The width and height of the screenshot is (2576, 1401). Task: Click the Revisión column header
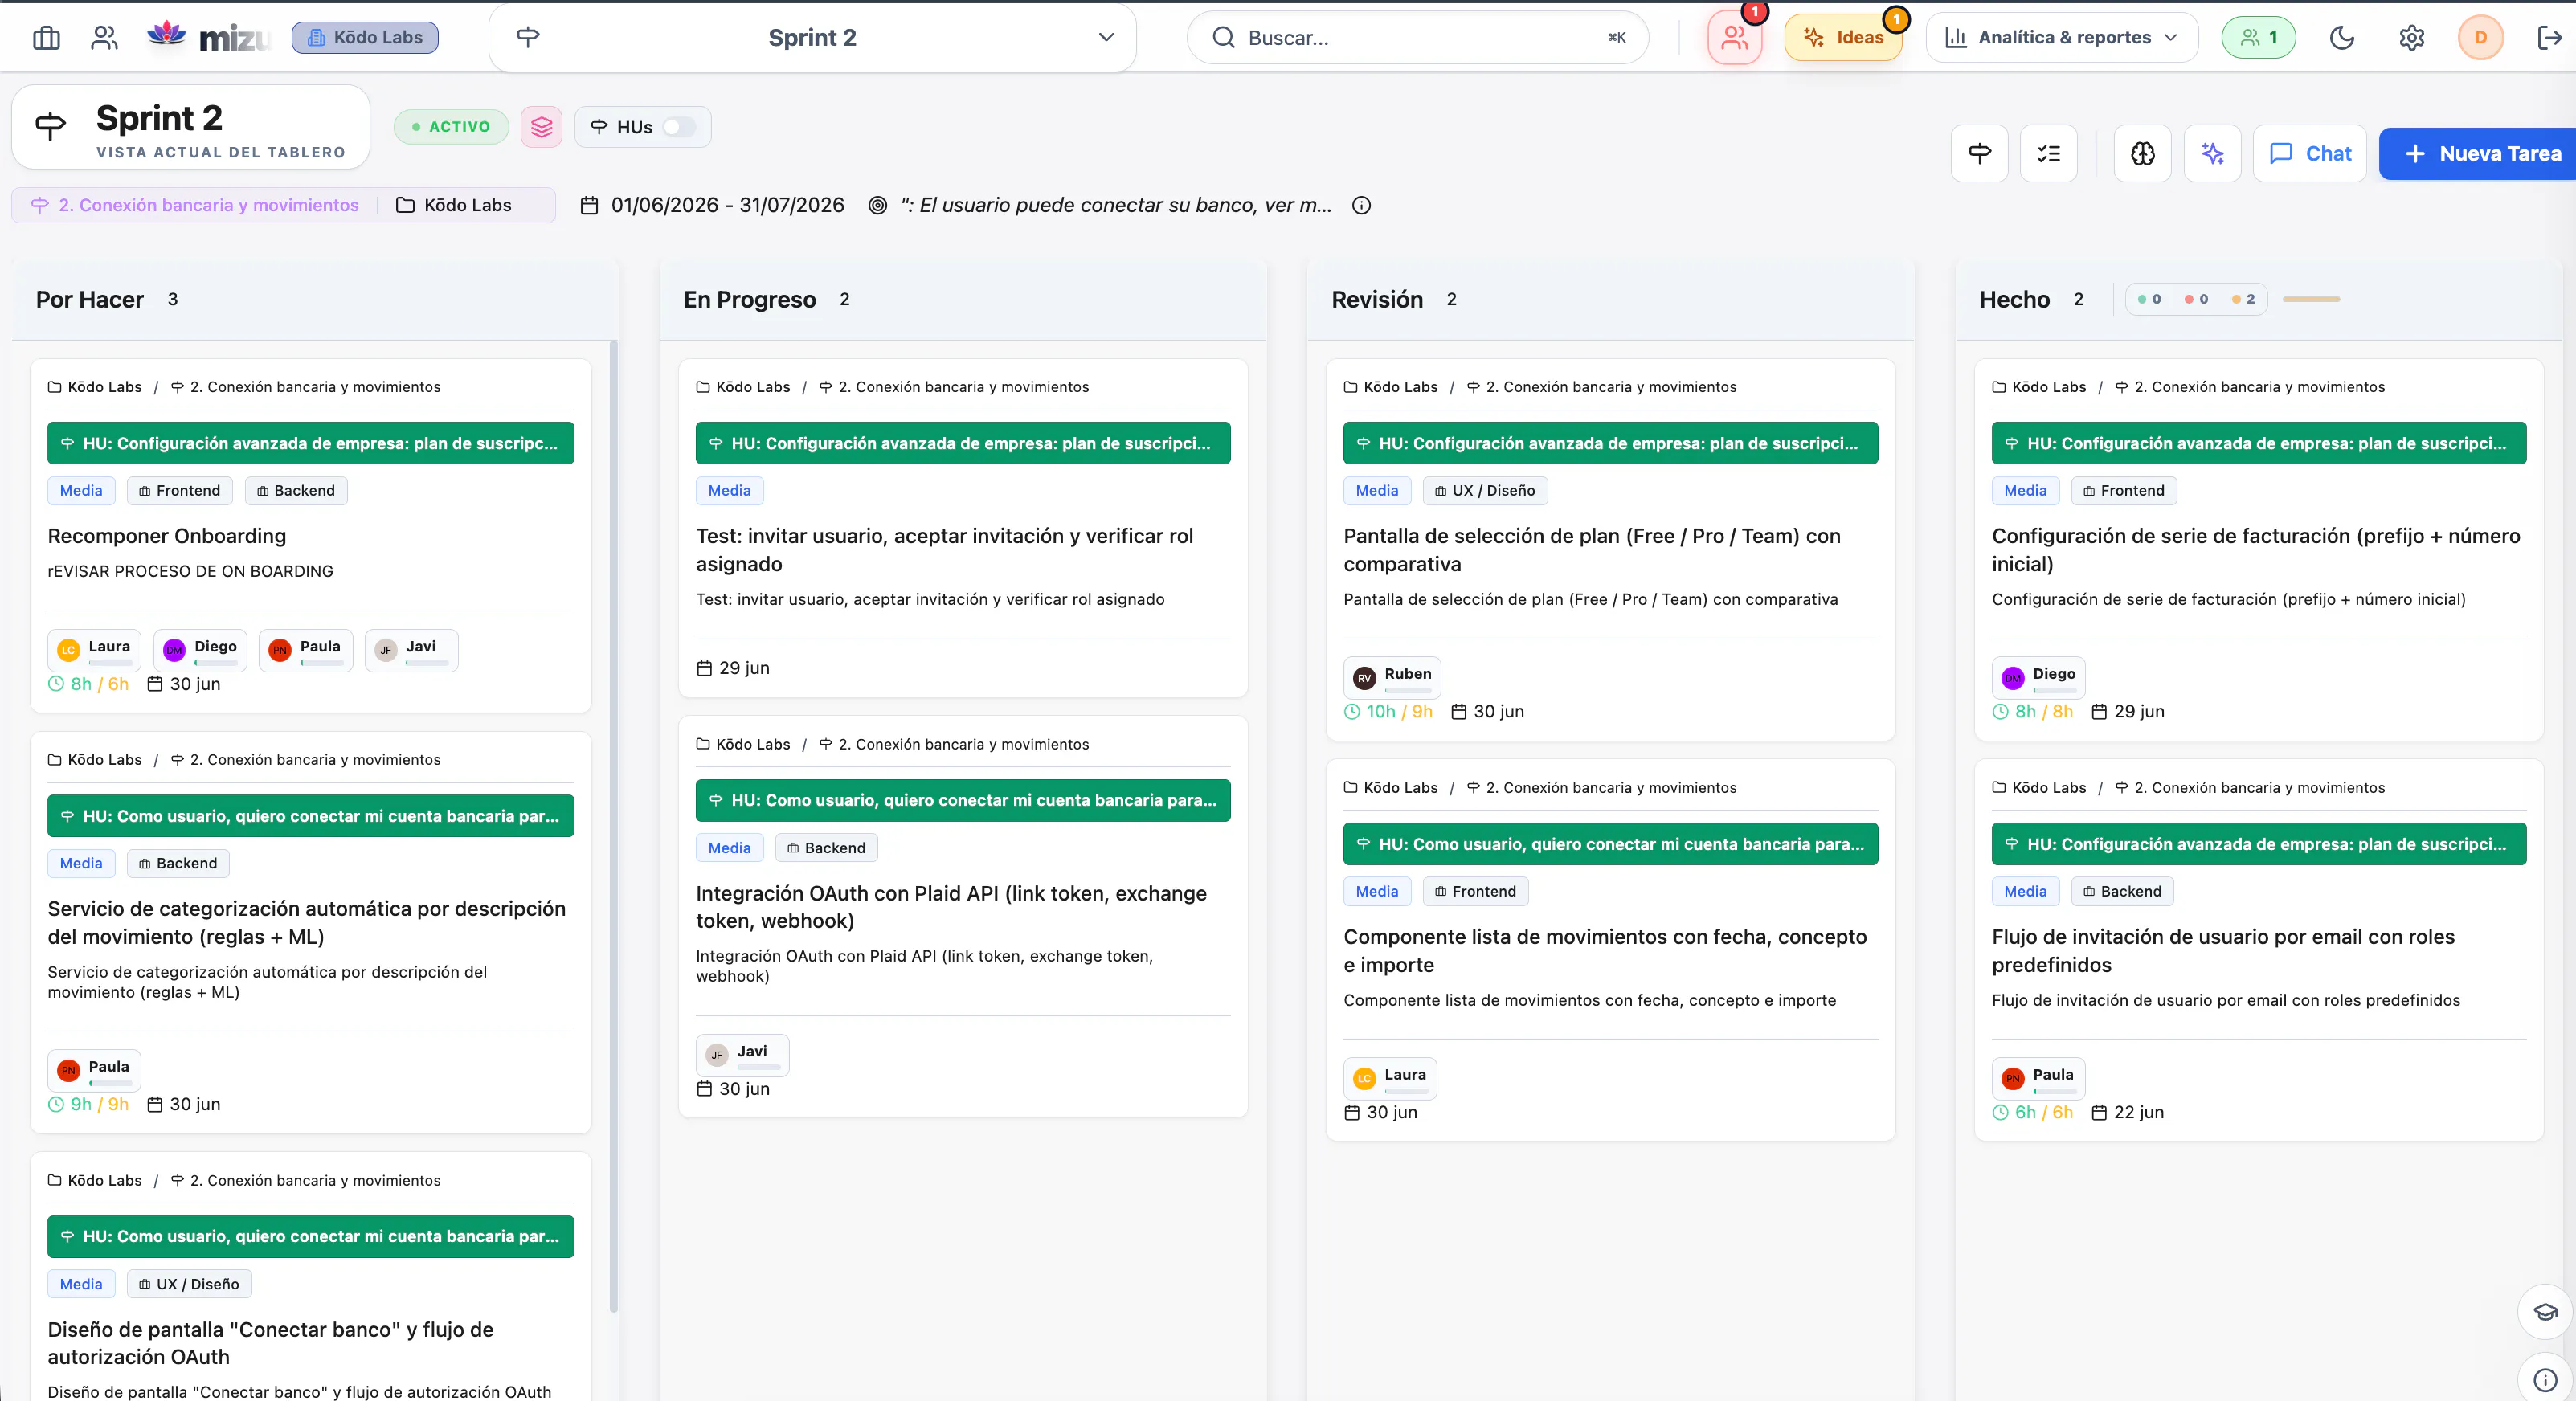1610,299
